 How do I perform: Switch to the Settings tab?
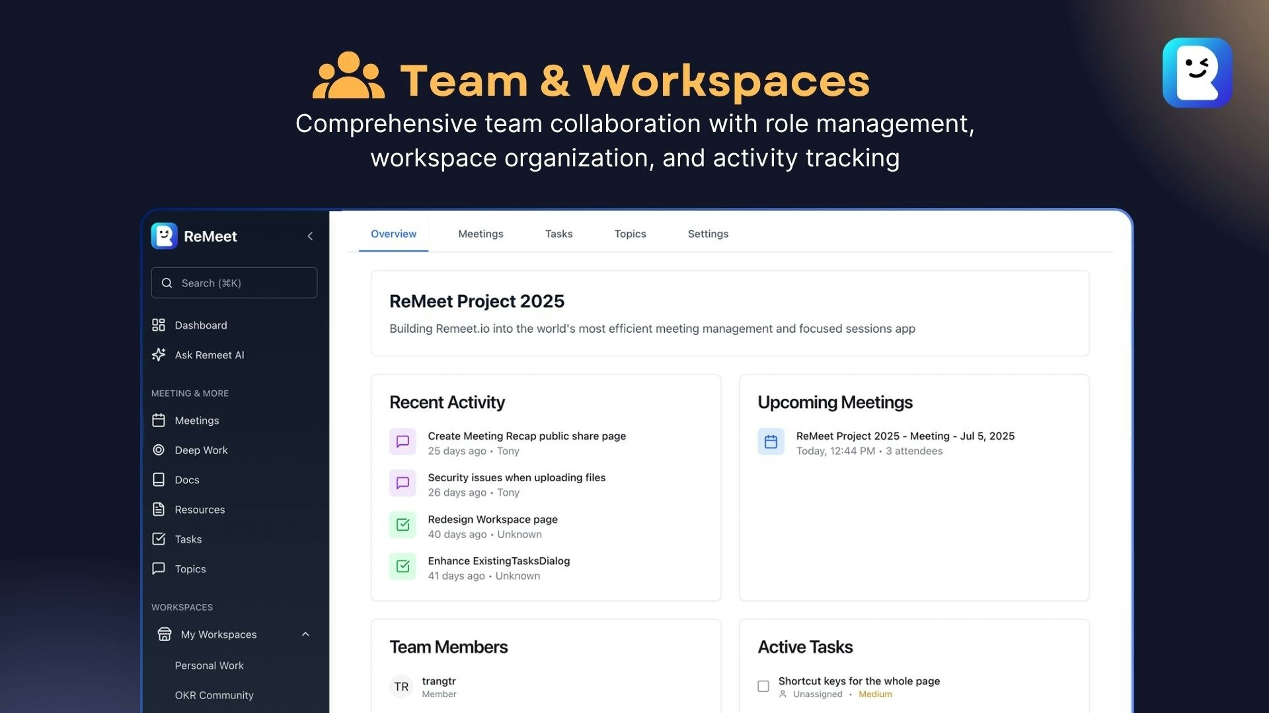708,234
